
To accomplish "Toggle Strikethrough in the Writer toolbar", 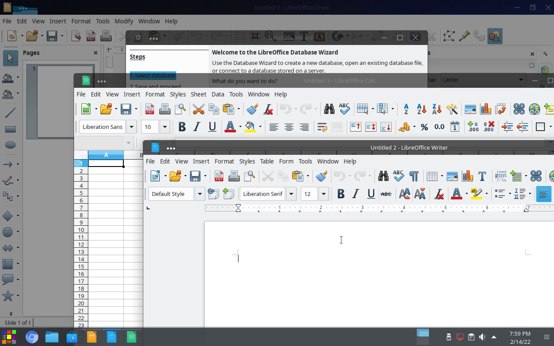I will coord(386,194).
